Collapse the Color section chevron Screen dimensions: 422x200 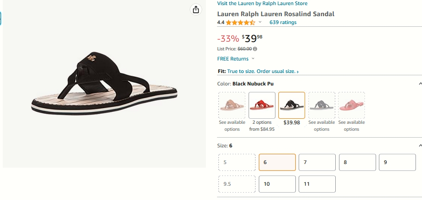coord(420,84)
